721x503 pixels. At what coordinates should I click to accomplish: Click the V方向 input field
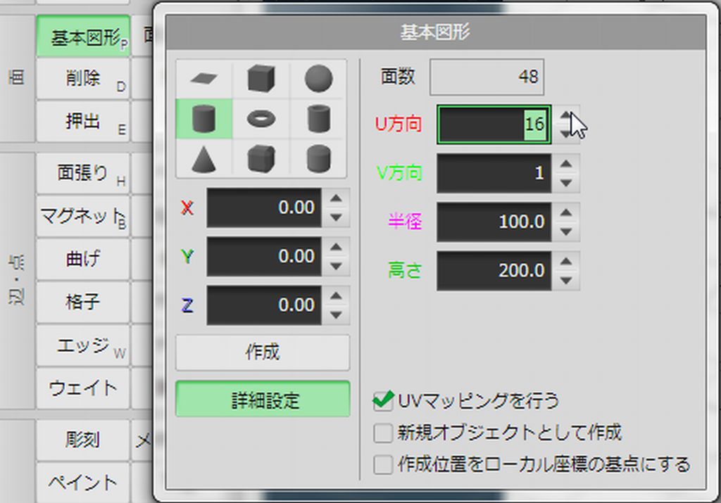tap(494, 173)
